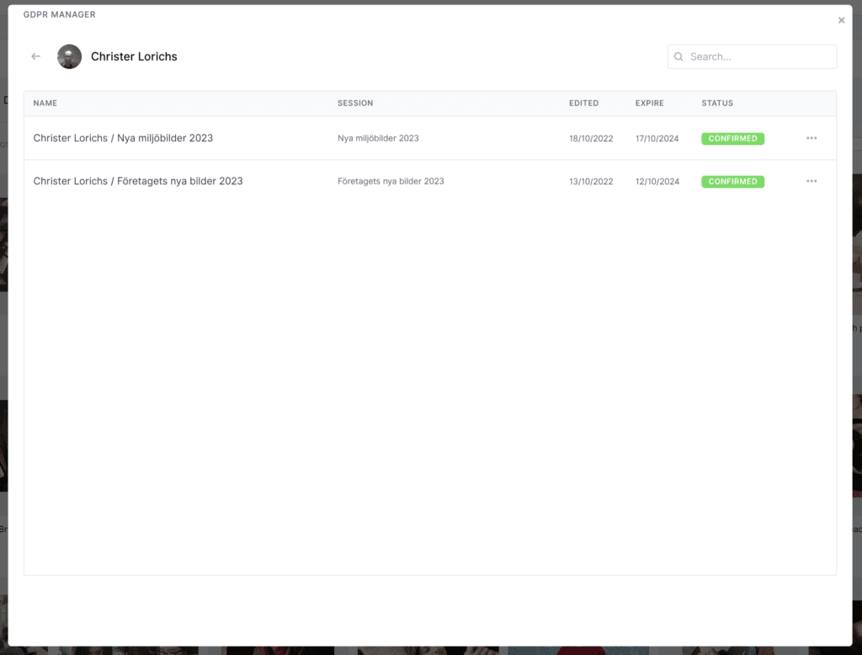Click Confirmed badge on Nya miljöbilder row

[733, 139]
